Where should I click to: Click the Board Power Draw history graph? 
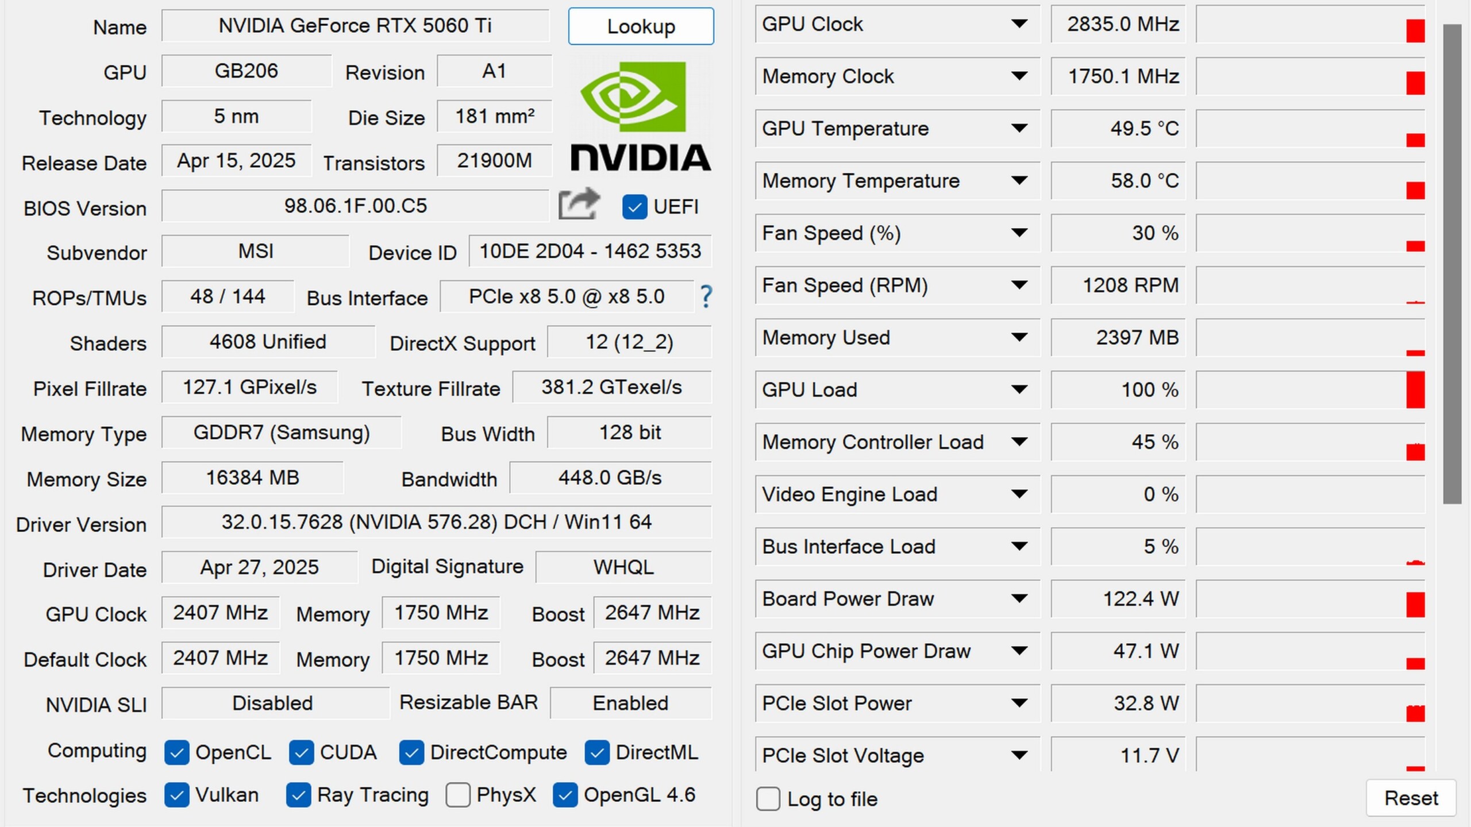(x=1310, y=599)
